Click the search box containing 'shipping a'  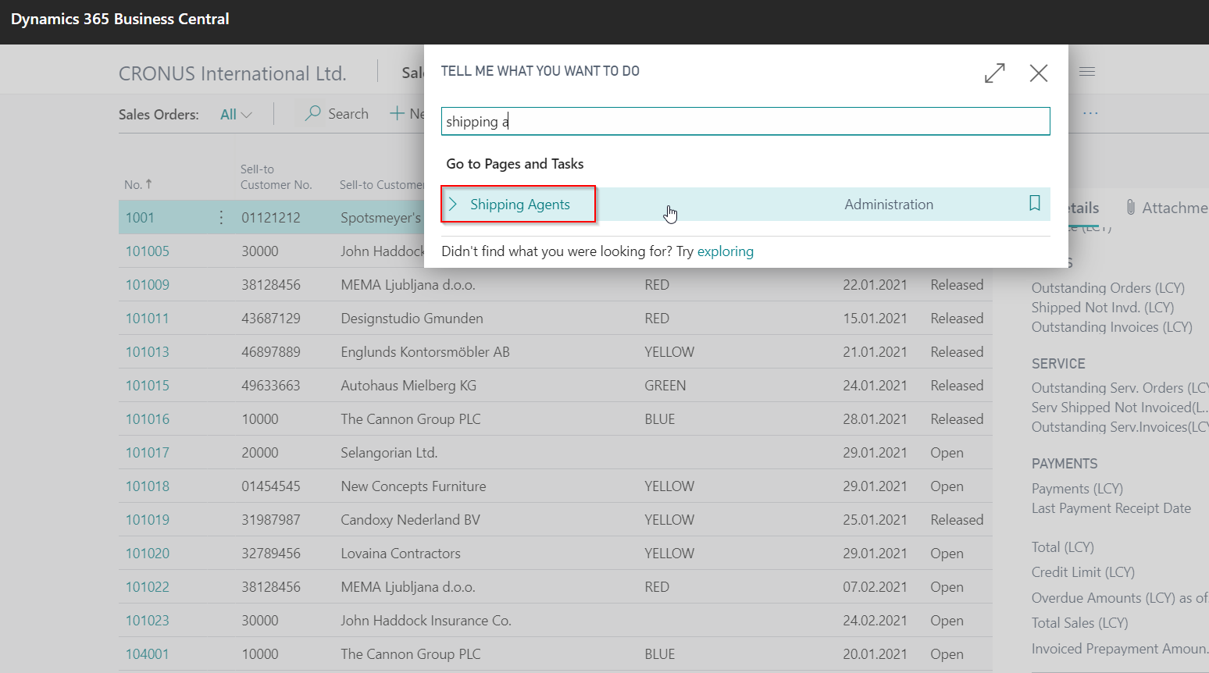(745, 122)
